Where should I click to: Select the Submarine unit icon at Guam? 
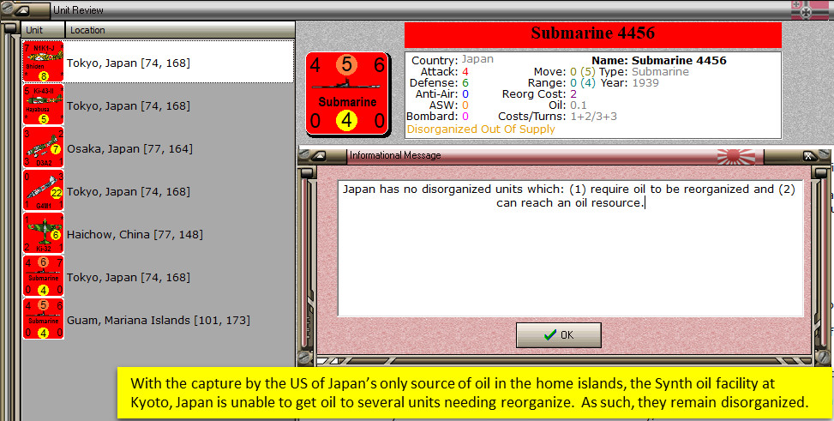click(43, 319)
